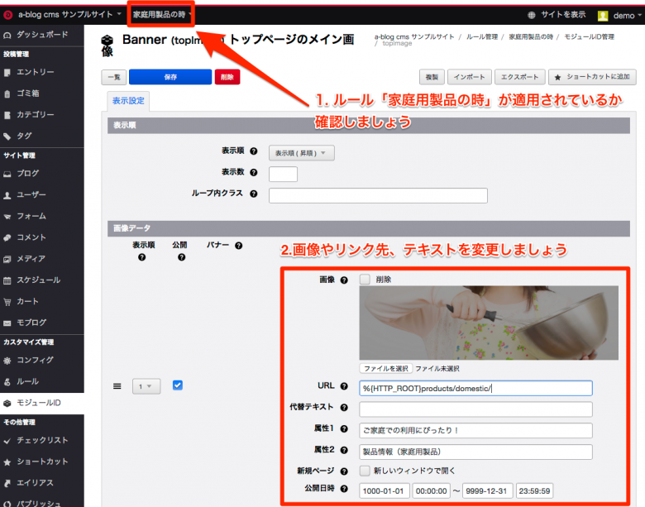This screenshot has height=507, width=645.
Task: Click the star icon beside ショートカット
Action: point(7,462)
